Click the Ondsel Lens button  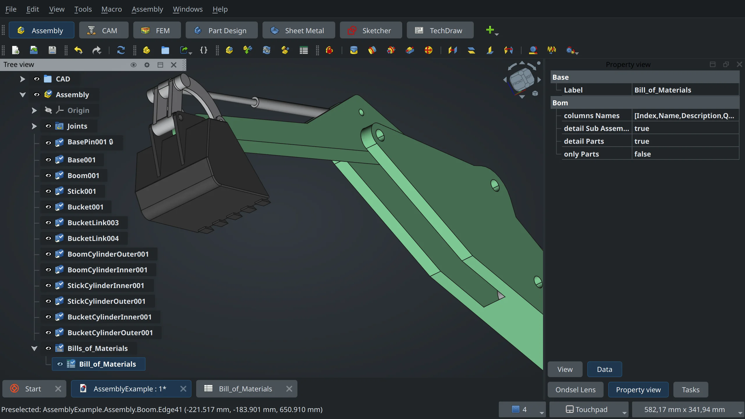pyautogui.click(x=576, y=389)
